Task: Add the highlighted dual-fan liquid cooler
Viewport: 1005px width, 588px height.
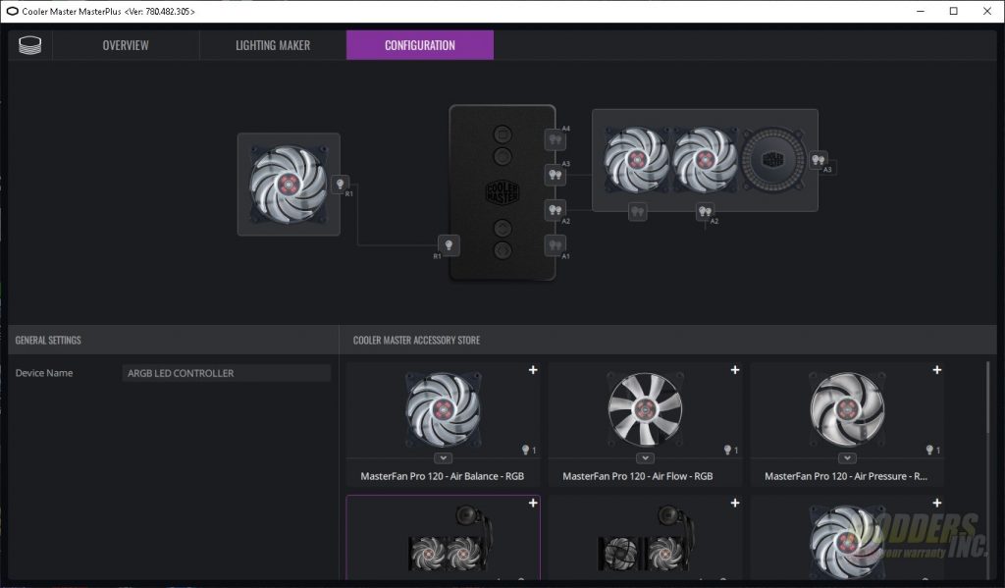Action: (x=533, y=504)
